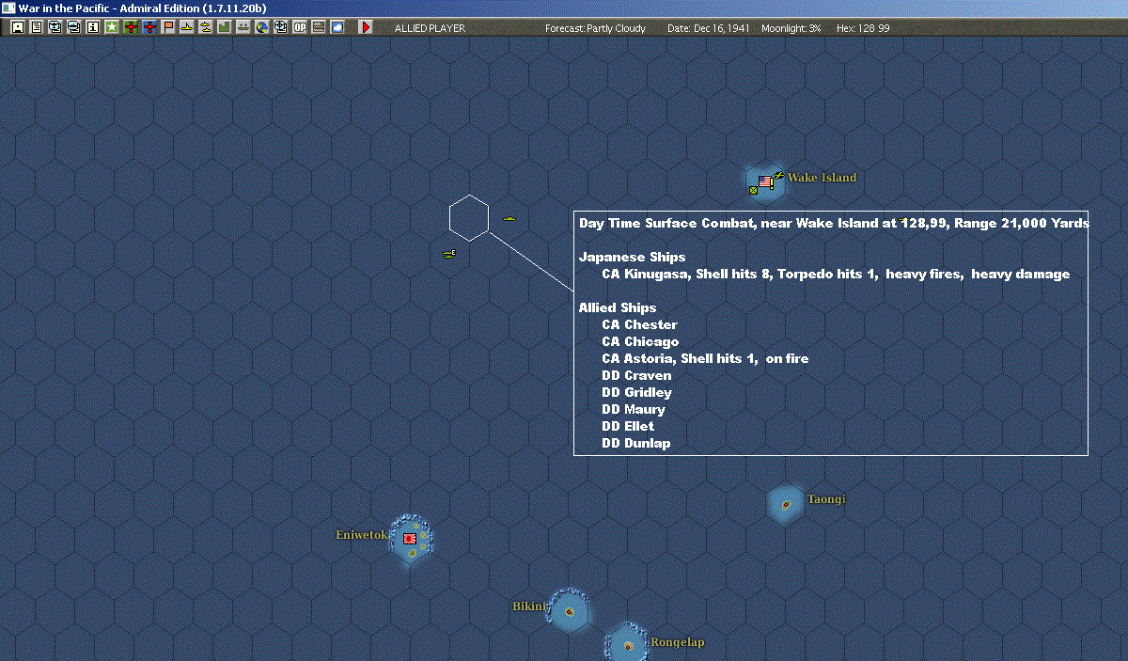Click the Rongelap atoll hex
The height and width of the screenshot is (661, 1128).
627,644
